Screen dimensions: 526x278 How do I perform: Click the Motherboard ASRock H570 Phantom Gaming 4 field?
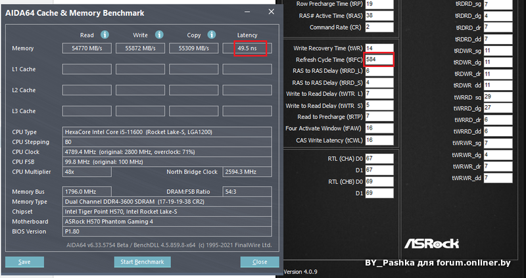tap(167, 221)
